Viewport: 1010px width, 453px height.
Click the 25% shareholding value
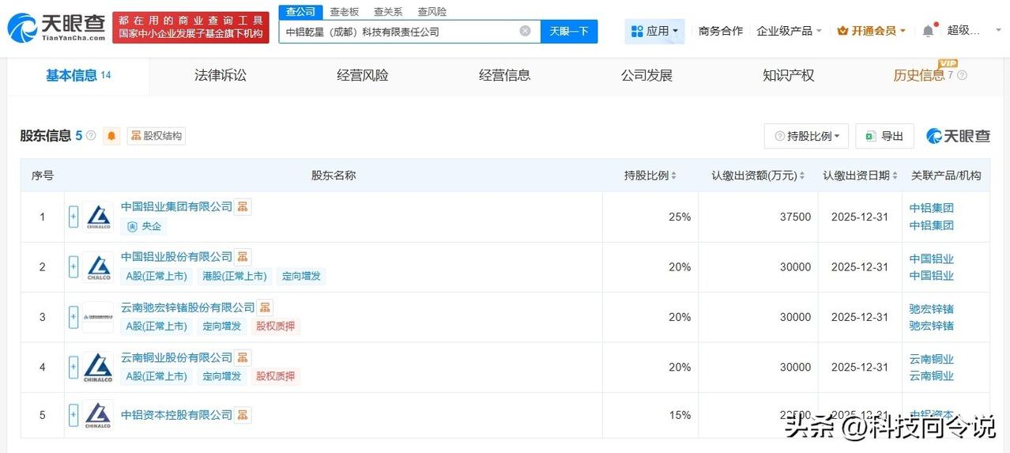tap(680, 217)
